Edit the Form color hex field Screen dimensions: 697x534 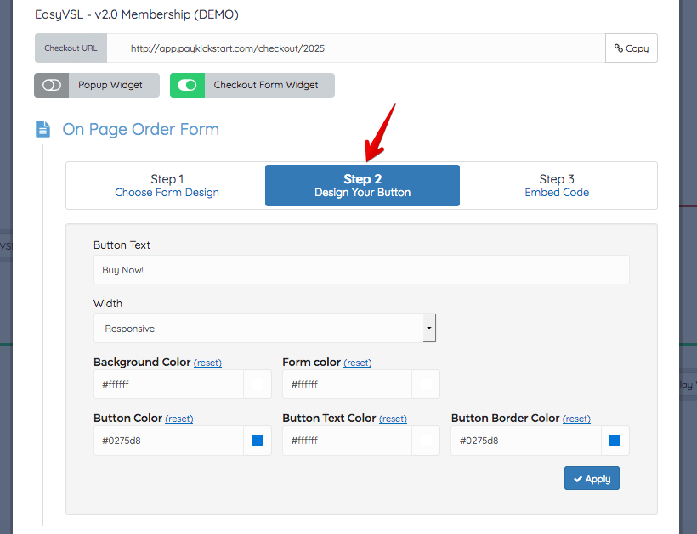coord(347,385)
